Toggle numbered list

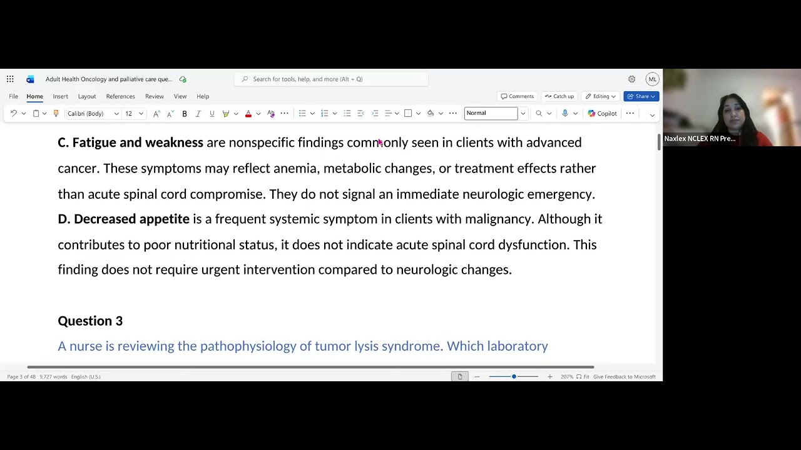point(325,114)
